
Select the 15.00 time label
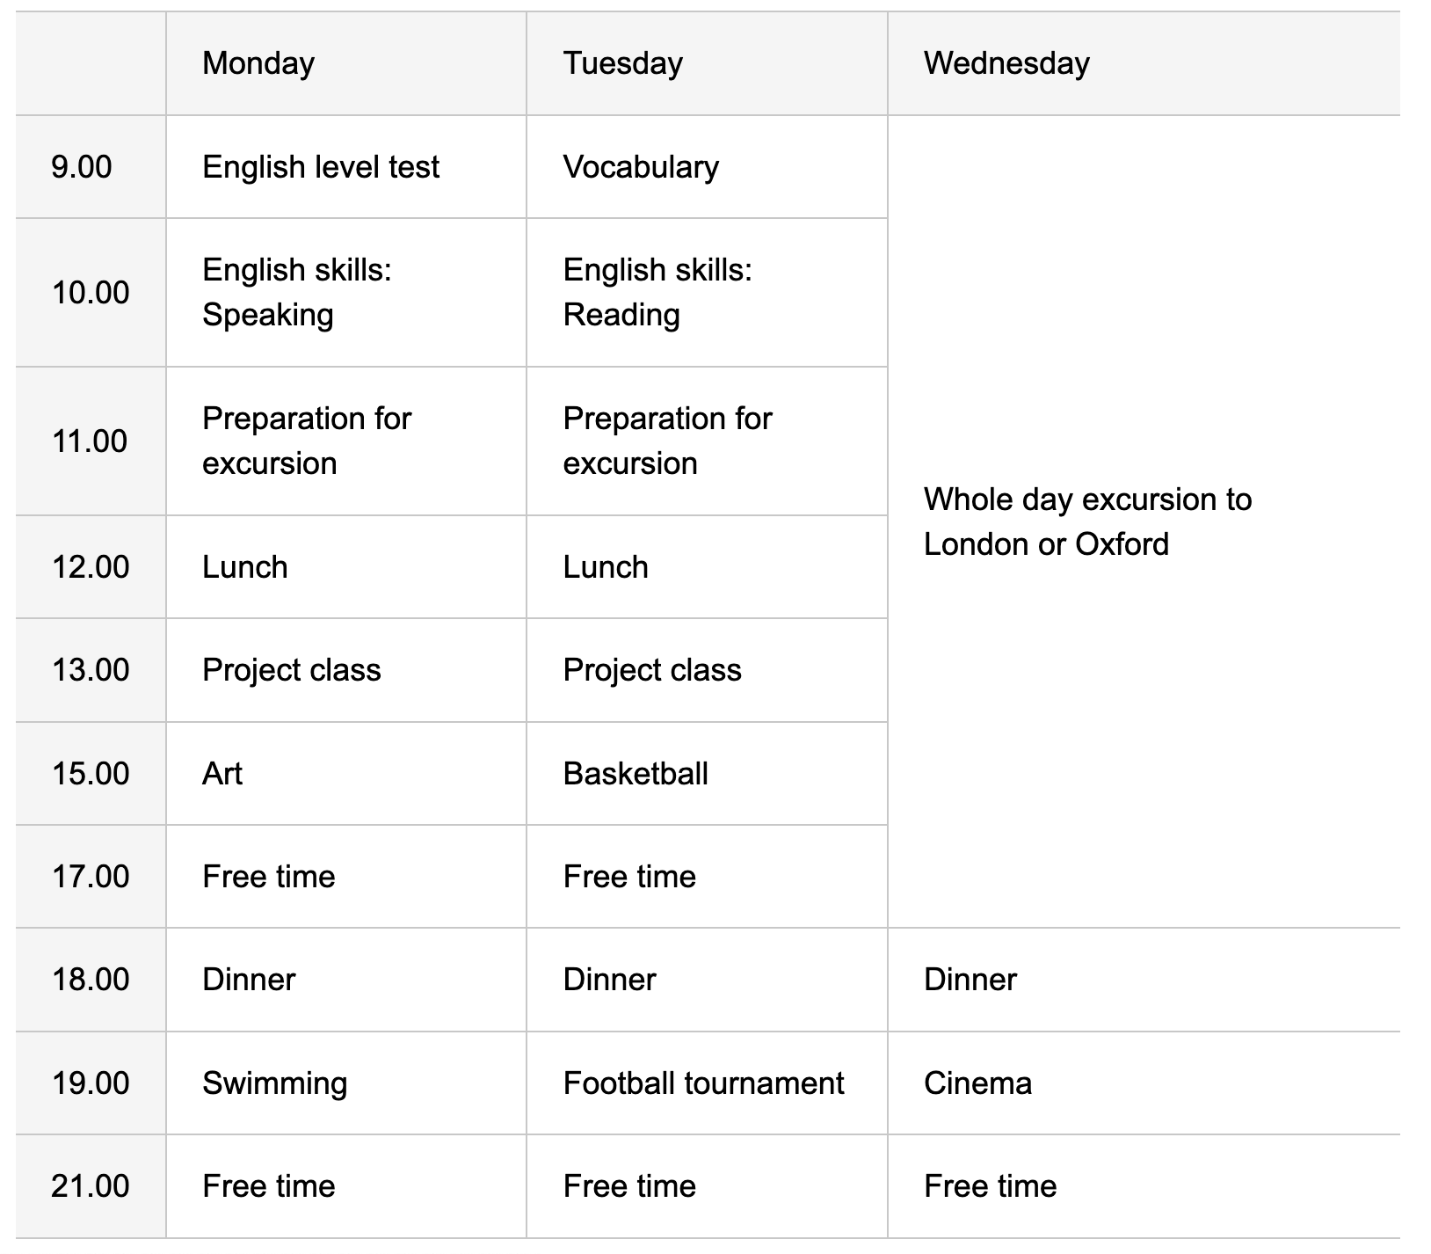pyautogui.click(x=91, y=774)
